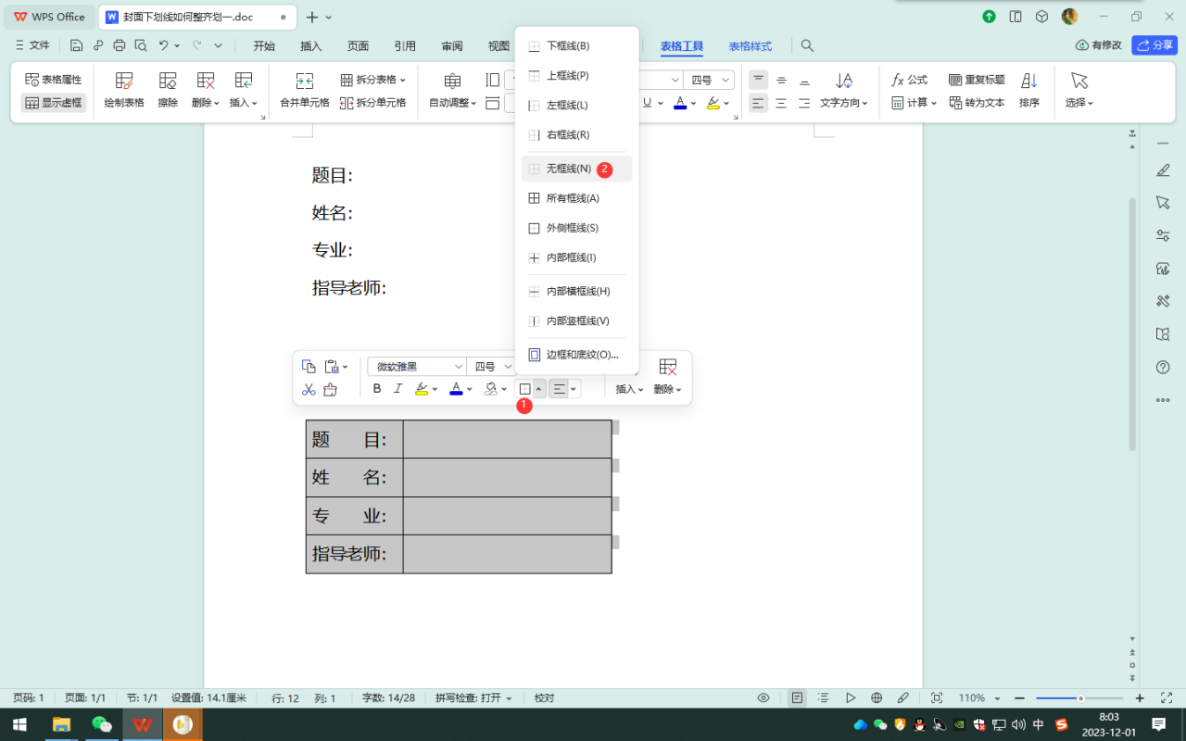Open the 文件 menu
The height and width of the screenshot is (741, 1186).
(x=32, y=45)
